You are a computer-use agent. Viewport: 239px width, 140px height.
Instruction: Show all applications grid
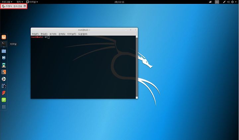click(x=4, y=107)
